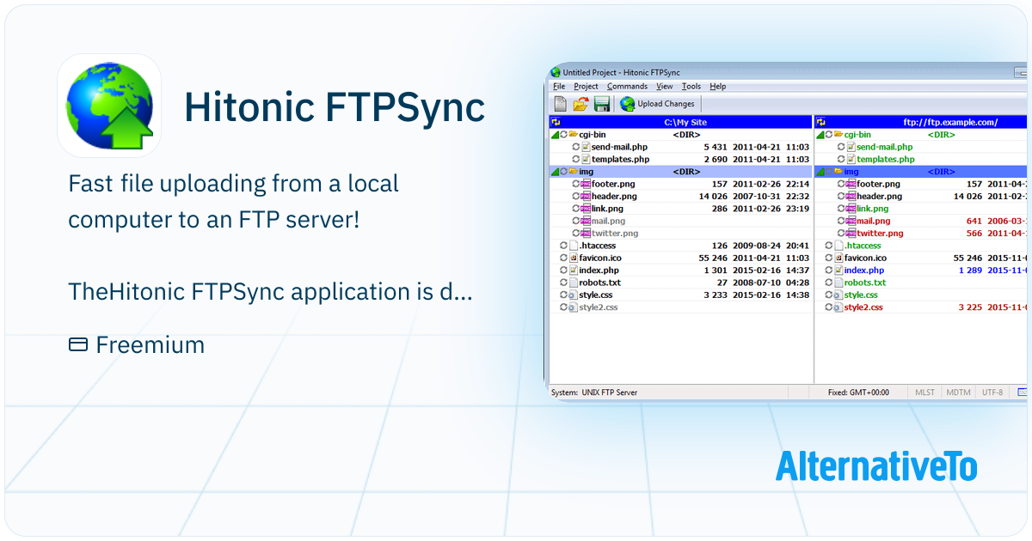Viewport: 1032px width, 541px height.
Task: Click the New Project toolbar icon
Action: (x=561, y=104)
